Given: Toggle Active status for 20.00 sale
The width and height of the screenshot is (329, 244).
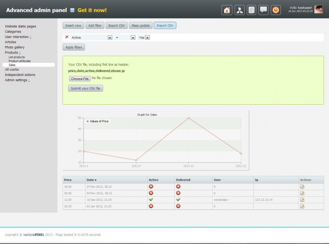Looking at the screenshot, I should pos(151,206).
